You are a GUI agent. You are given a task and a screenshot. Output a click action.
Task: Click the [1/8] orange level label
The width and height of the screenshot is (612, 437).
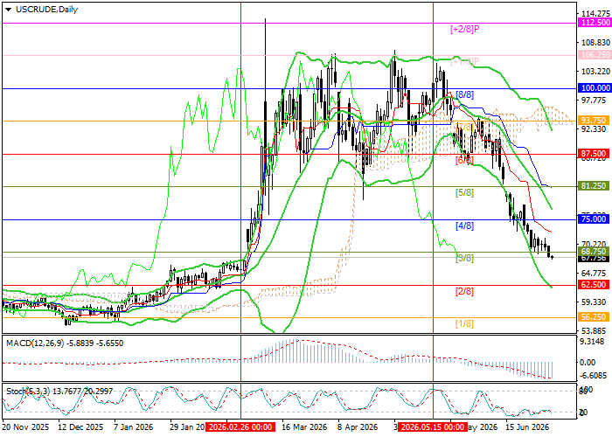[x=464, y=324]
